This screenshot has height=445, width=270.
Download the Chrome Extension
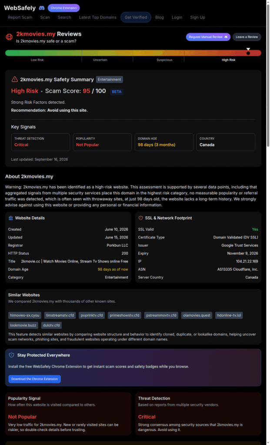35,379
